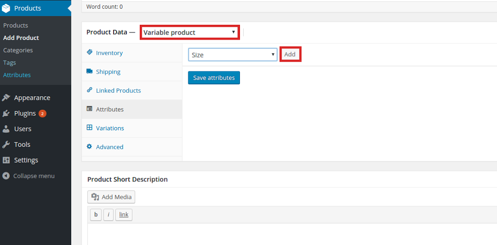Click the Appearance paintbrush icon
The image size is (497, 245).
pos(6,98)
